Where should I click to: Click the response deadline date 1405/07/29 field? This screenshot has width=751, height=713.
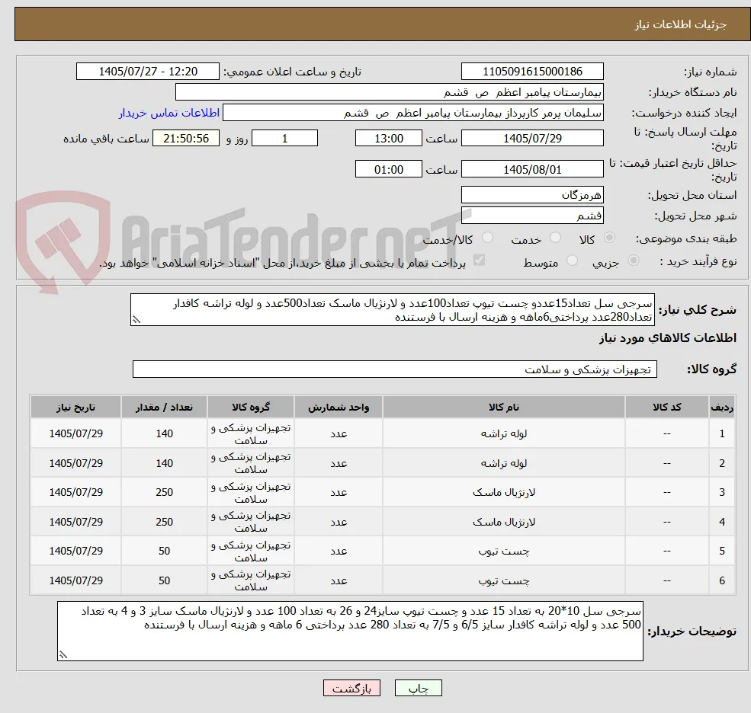(x=532, y=139)
